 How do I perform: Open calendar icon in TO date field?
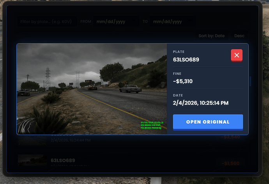(x=190, y=21)
